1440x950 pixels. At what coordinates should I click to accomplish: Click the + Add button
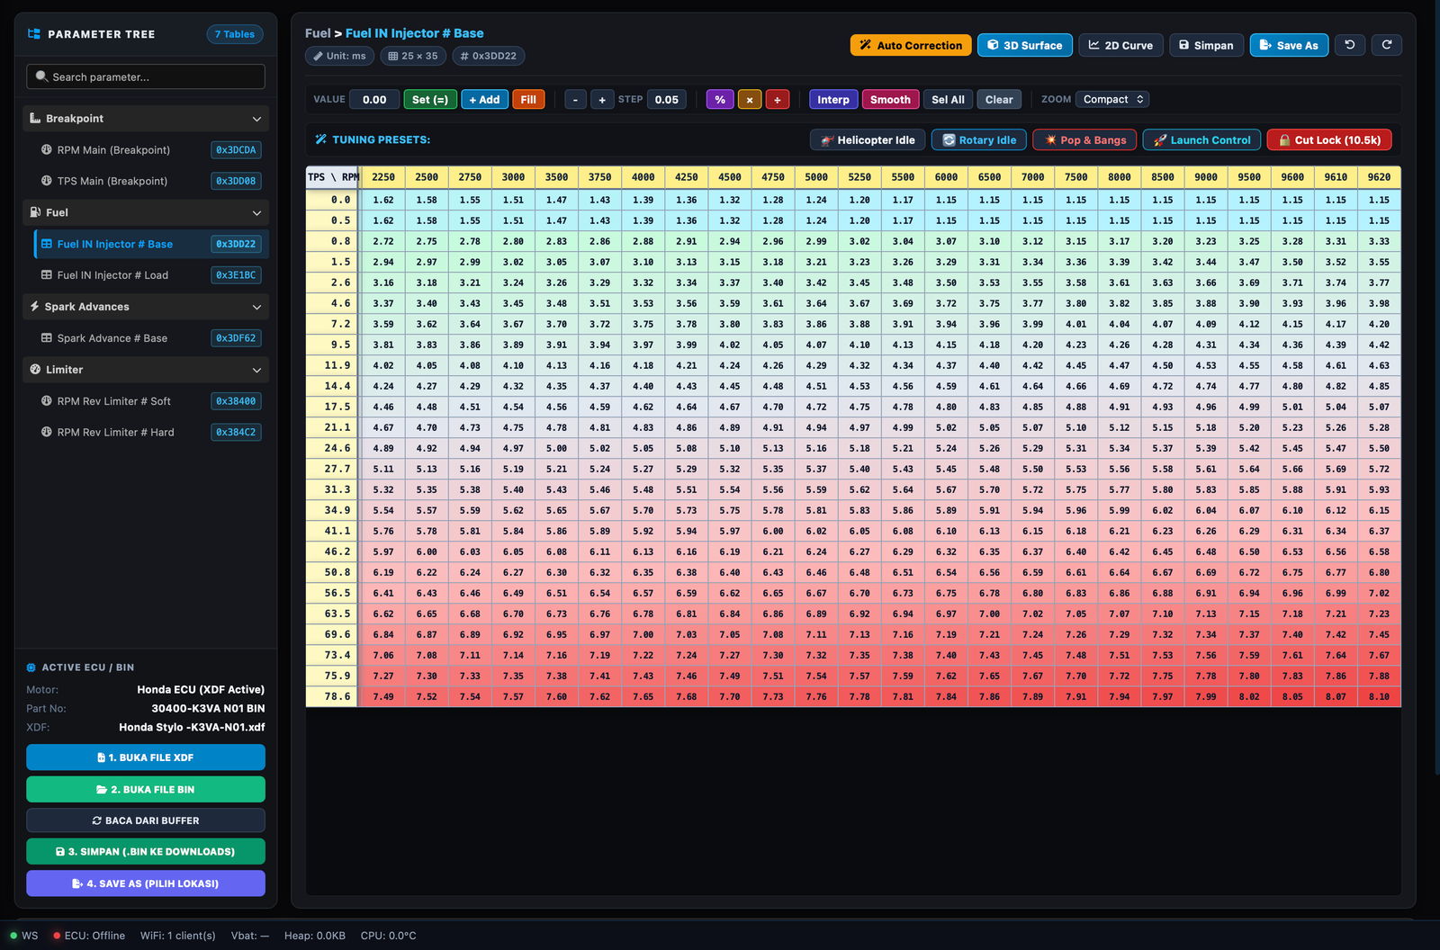point(484,100)
